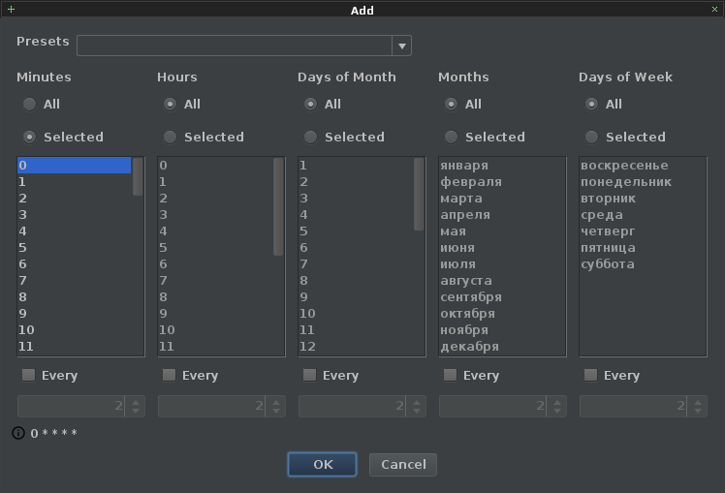Select понедельник in Days of Week list
The width and height of the screenshot is (725, 493).
(644, 182)
